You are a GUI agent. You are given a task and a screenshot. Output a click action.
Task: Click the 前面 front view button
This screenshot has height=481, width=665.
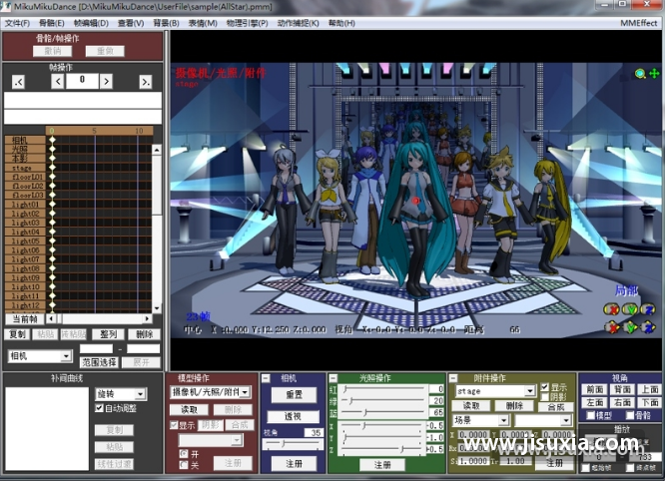coord(595,389)
